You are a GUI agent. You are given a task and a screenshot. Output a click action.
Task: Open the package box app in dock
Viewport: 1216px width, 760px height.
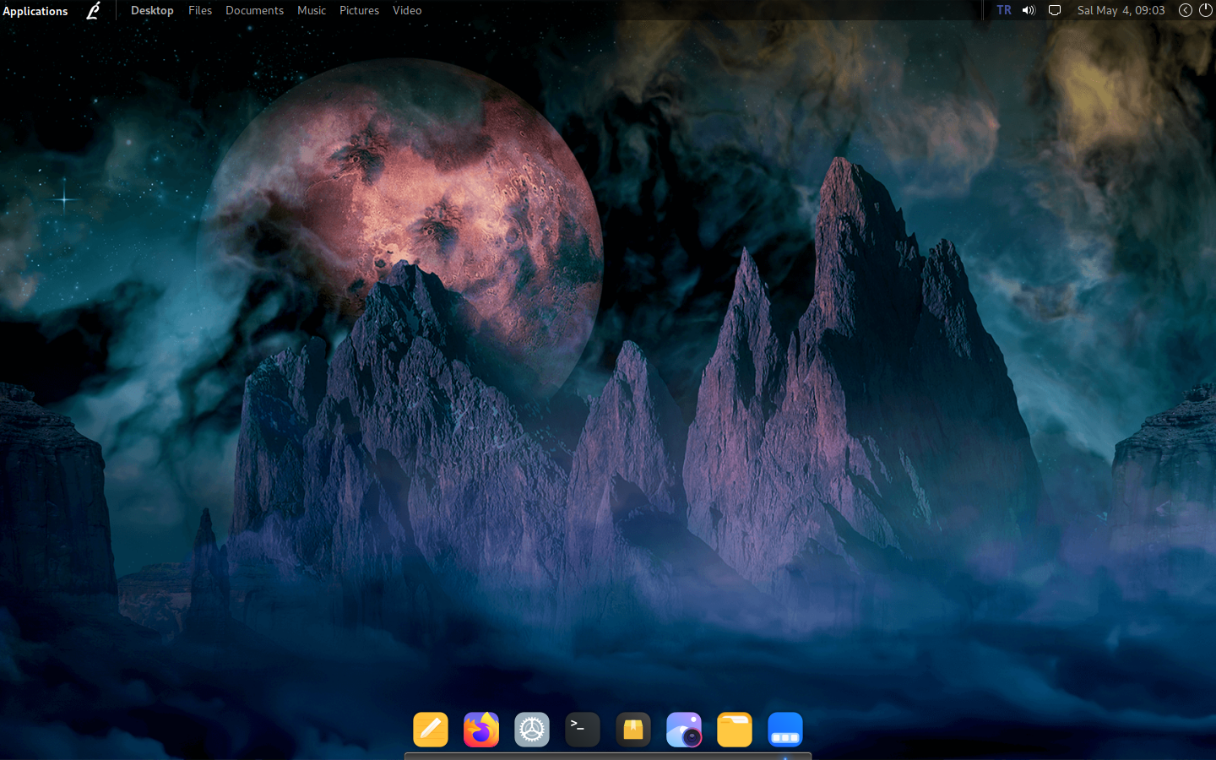coord(633,730)
